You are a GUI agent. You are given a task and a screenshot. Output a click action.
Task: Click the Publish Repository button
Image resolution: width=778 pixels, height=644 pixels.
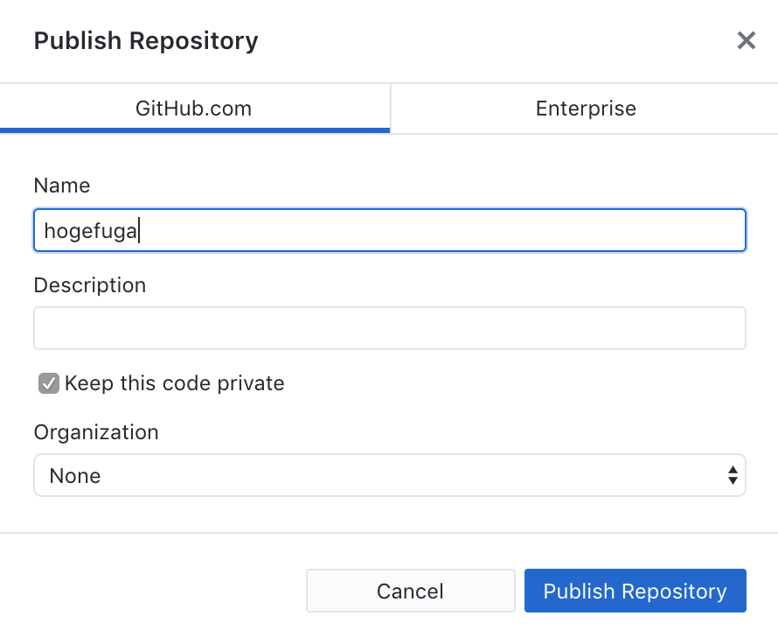pyautogui.click(x=635, y=591)
